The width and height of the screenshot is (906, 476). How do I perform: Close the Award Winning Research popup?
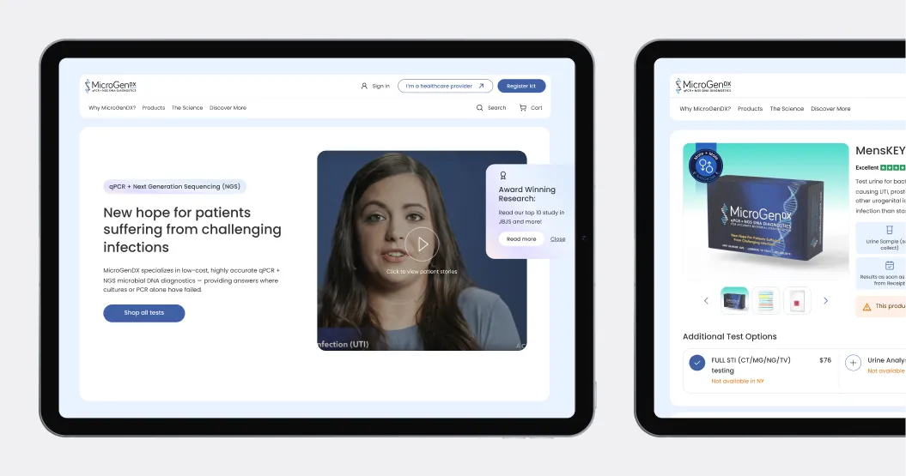point(557,239)
